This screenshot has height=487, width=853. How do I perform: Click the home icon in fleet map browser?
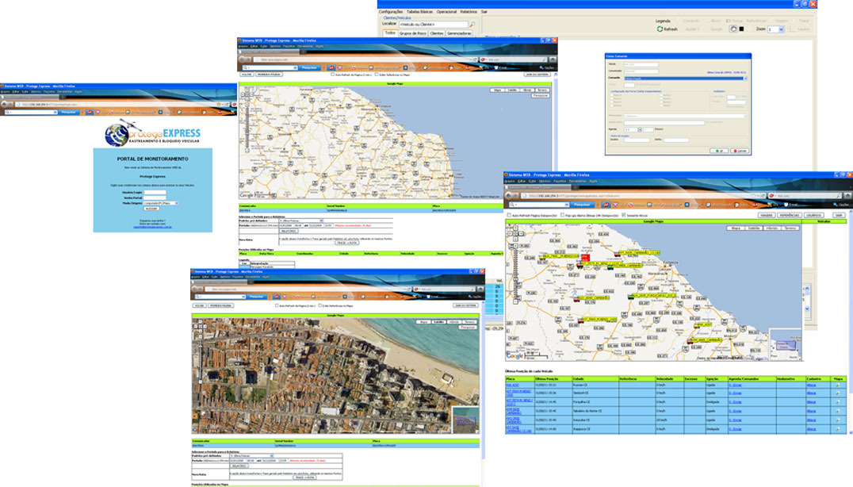tap(849, 195)
